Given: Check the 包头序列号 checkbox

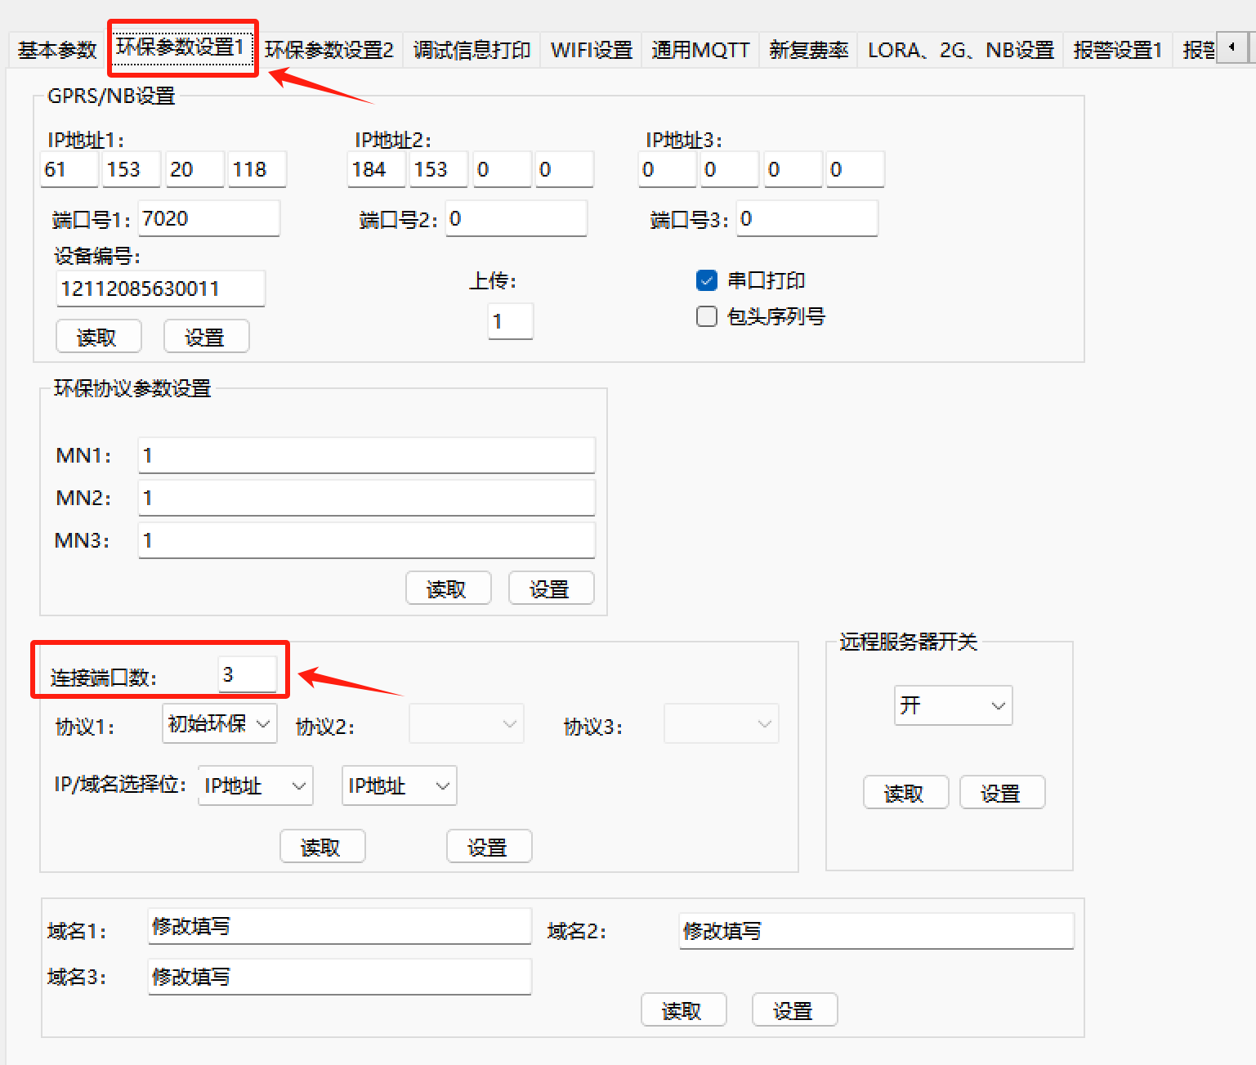Looking at the screenshot, I should (707, 316).
